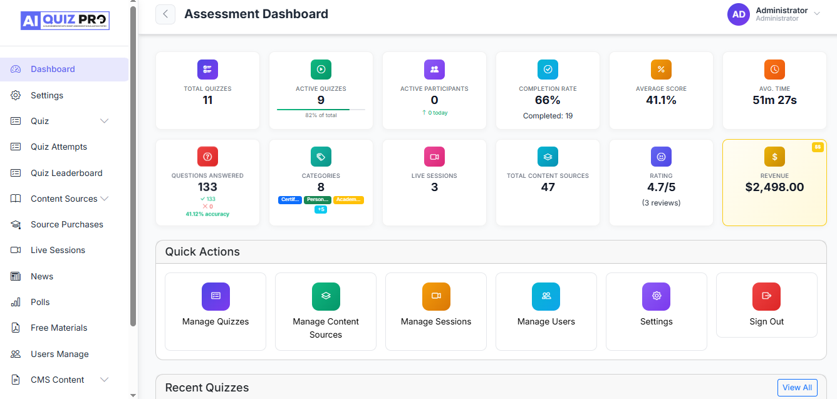837x399 pixels.
Task: Click the Recent Quizzes section heading
Action: [x=207, y=388]
